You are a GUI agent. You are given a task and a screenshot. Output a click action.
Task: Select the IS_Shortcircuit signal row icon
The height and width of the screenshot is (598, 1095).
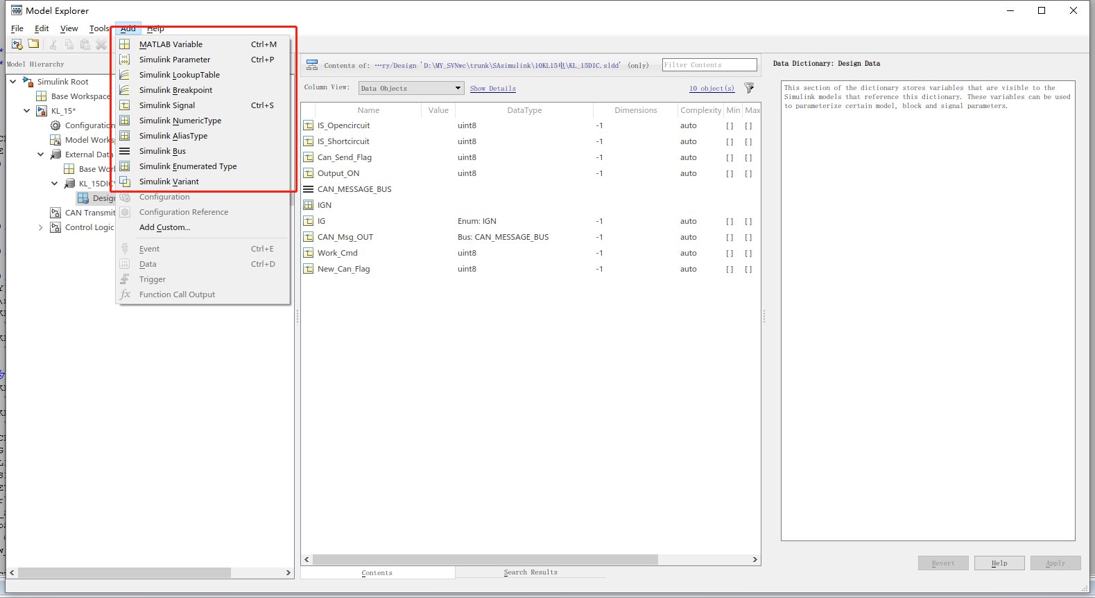click(x=309, y=141)
